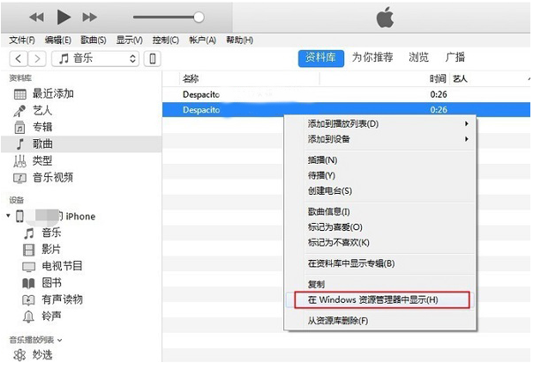Click the 艺人 microphone icon
Viewport: 533px width, 370px height.
click(x=19, y=111)
